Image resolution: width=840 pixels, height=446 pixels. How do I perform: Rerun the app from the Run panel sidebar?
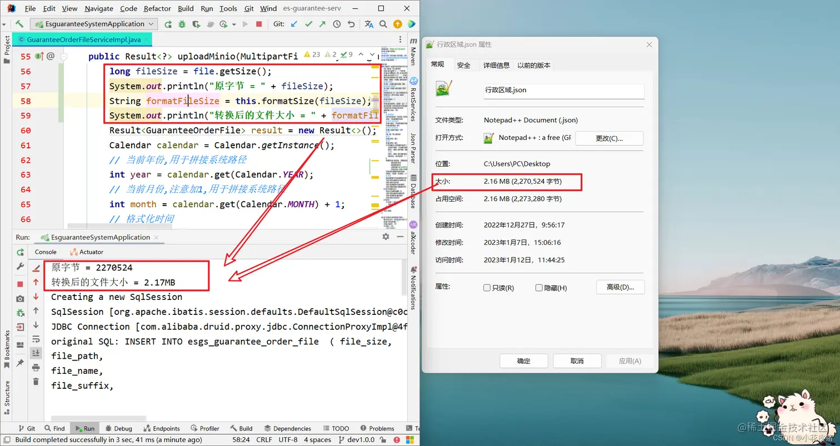click(x=21, y=253)
